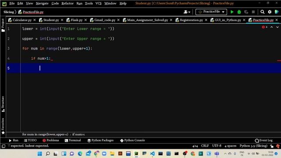This screenshot has height=158, width=281.
Task: Open File Explorer from the taskbar
Action: 112,154
